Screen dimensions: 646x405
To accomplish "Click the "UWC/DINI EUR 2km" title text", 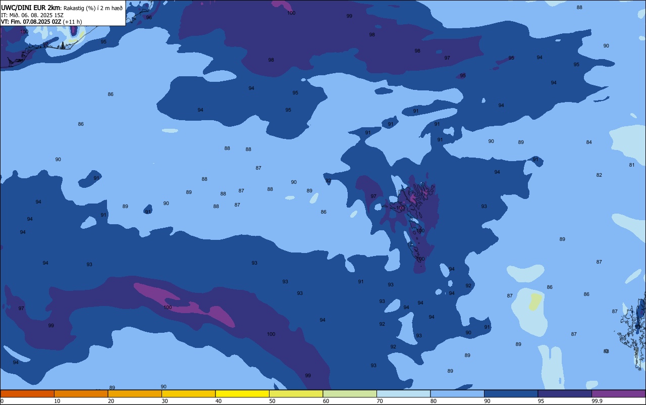I will pyautogui.click(x=31, y=8).
